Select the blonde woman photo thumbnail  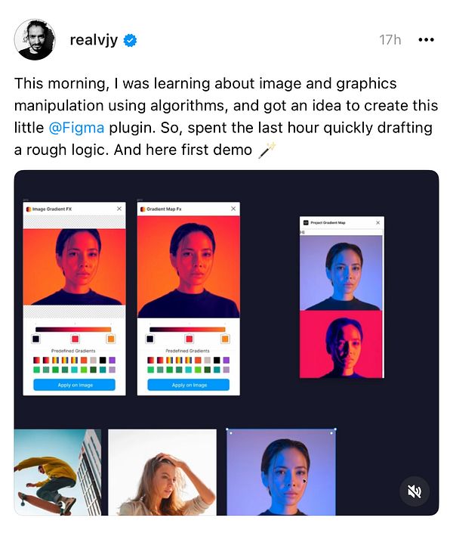pos(162,472)
